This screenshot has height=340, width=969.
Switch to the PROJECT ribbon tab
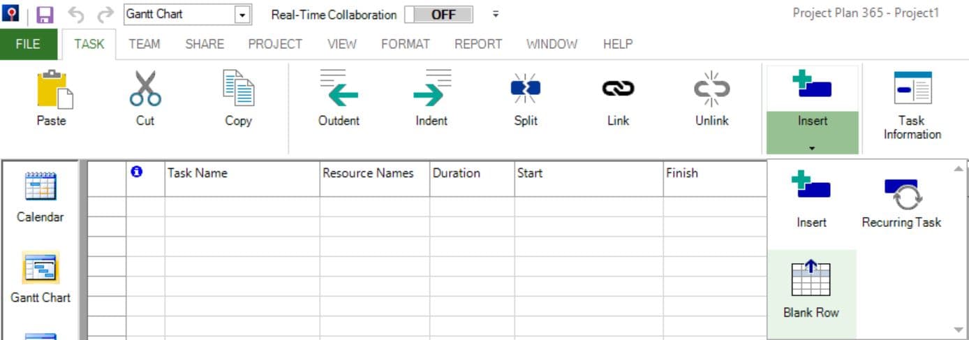pyautogui.click(x=275, y=44)
